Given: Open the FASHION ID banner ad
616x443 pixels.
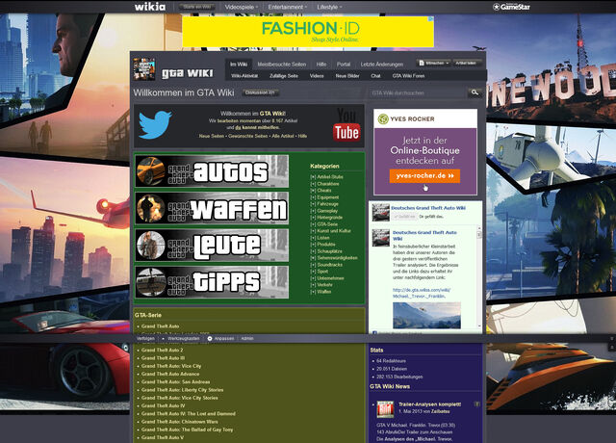Looking at the screenshot, I should pyautogui.click(x=308, y=32).
